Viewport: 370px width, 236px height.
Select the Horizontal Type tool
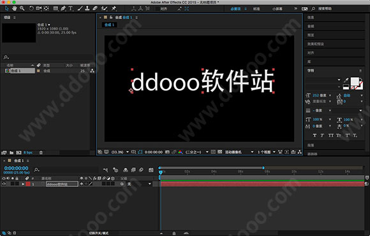coord(71,8)
